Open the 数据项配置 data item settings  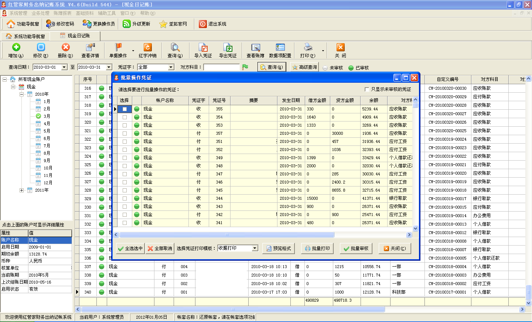pyautogui.click(x=280, y=47)
